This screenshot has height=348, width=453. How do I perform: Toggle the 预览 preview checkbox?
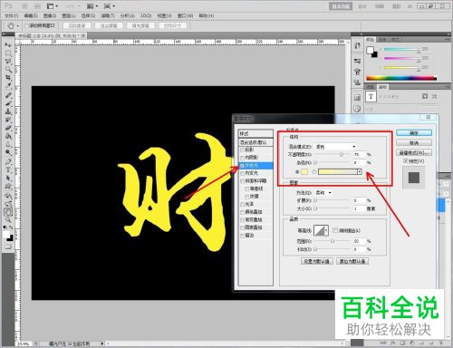(406, 161)
